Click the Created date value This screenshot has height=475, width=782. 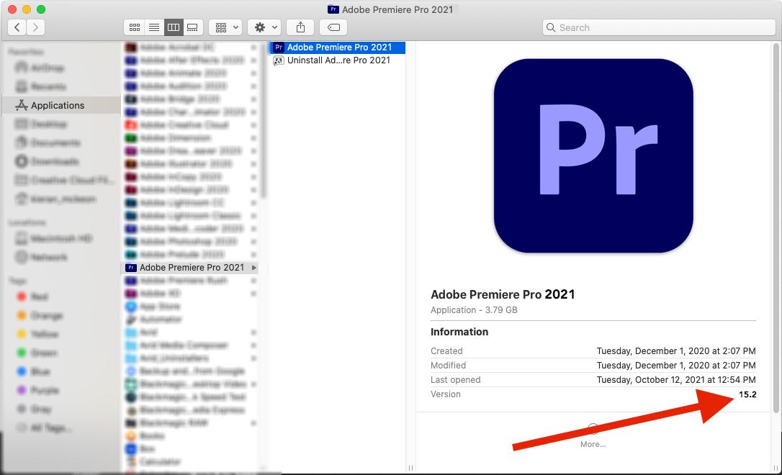point(676,351)
